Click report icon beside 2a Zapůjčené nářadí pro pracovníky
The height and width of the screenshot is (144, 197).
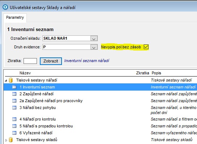pos(14,101)
